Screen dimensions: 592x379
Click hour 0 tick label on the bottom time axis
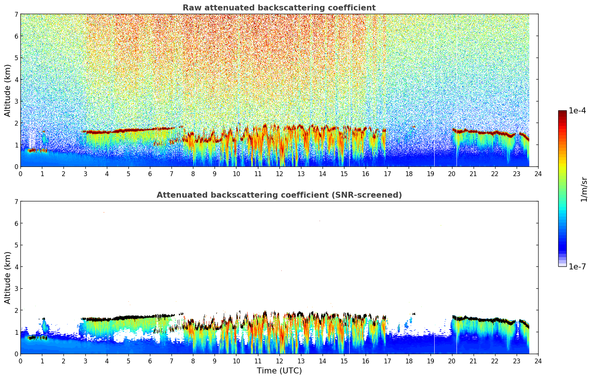(20, 361)
